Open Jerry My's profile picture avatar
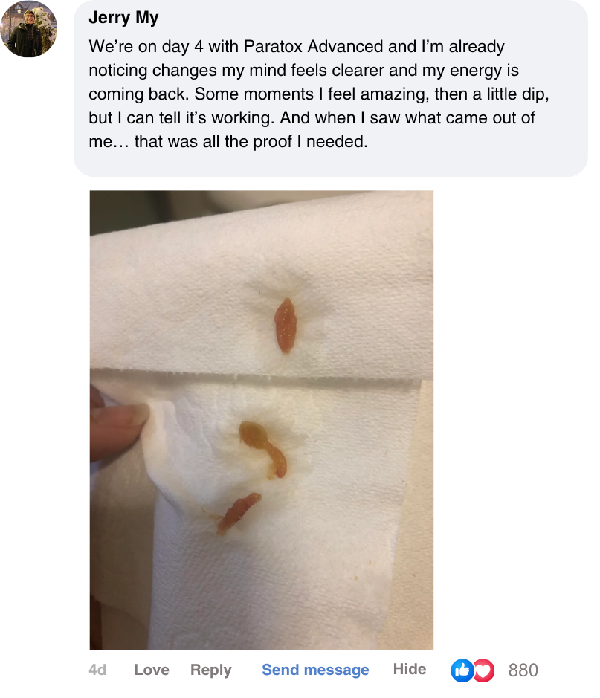The image size is (600, 698). [x=29, y=29]
